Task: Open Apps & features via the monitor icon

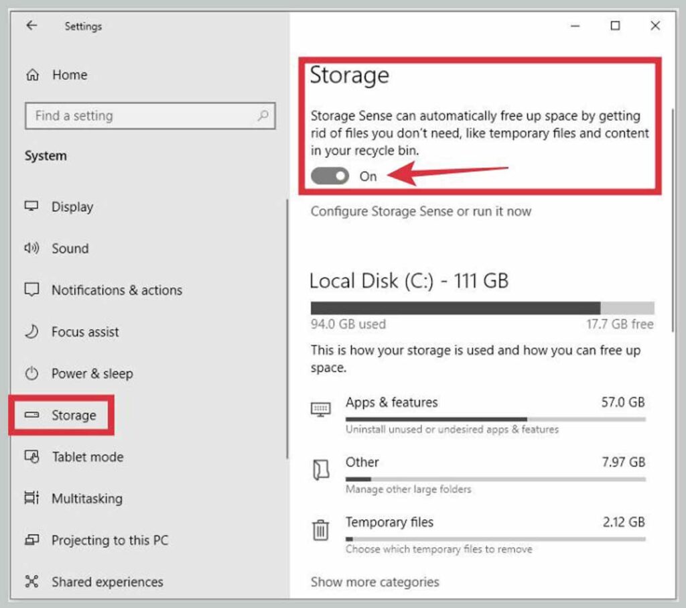Action: (x=321, y=410)
